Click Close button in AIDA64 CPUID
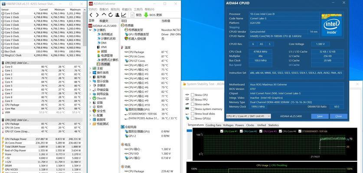363x173 pixels. 338,116
